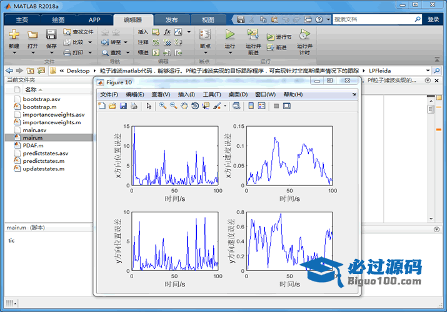Toggle the Data Cursor tool

(x=206, y=106)
